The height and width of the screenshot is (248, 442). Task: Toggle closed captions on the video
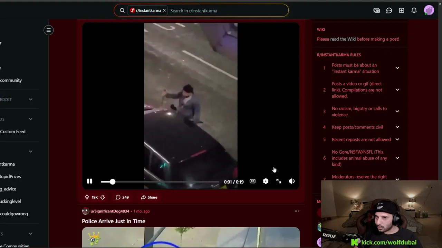(x=252, y=181)
